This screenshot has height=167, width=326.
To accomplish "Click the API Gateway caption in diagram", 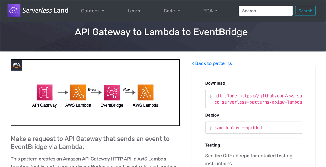I will coord(44,105).
